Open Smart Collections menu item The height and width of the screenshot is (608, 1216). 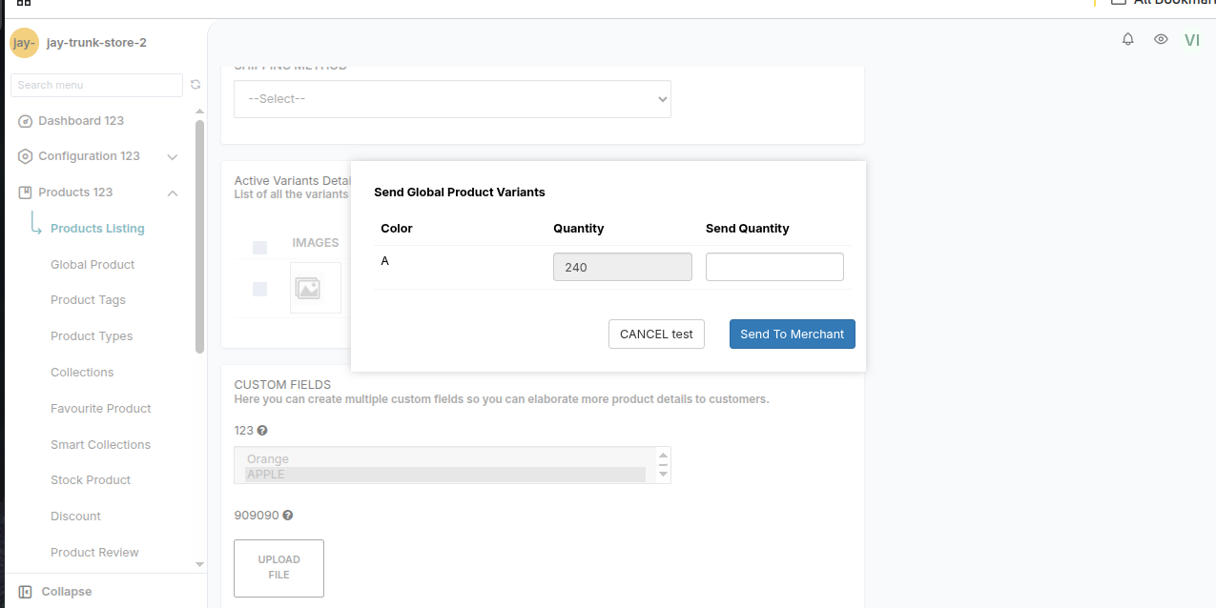[x=100, y=445]
